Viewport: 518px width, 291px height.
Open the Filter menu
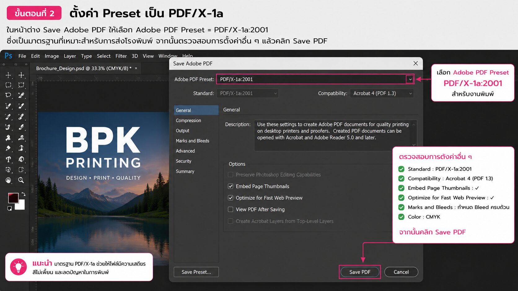coord(121,56)
